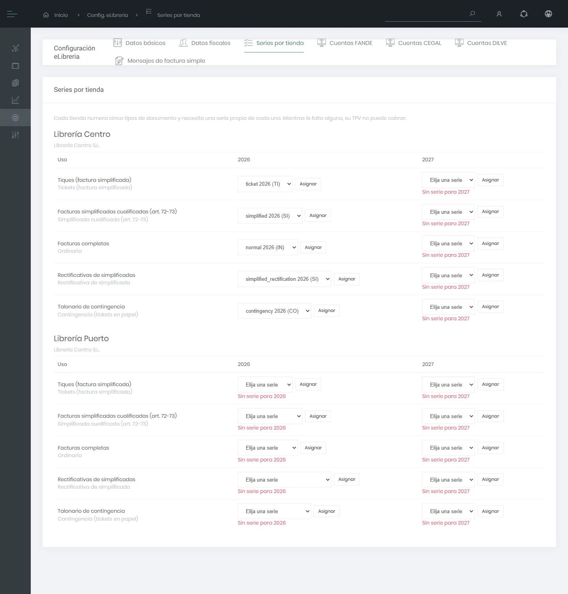Open the box icon in the sidebar

15,66
